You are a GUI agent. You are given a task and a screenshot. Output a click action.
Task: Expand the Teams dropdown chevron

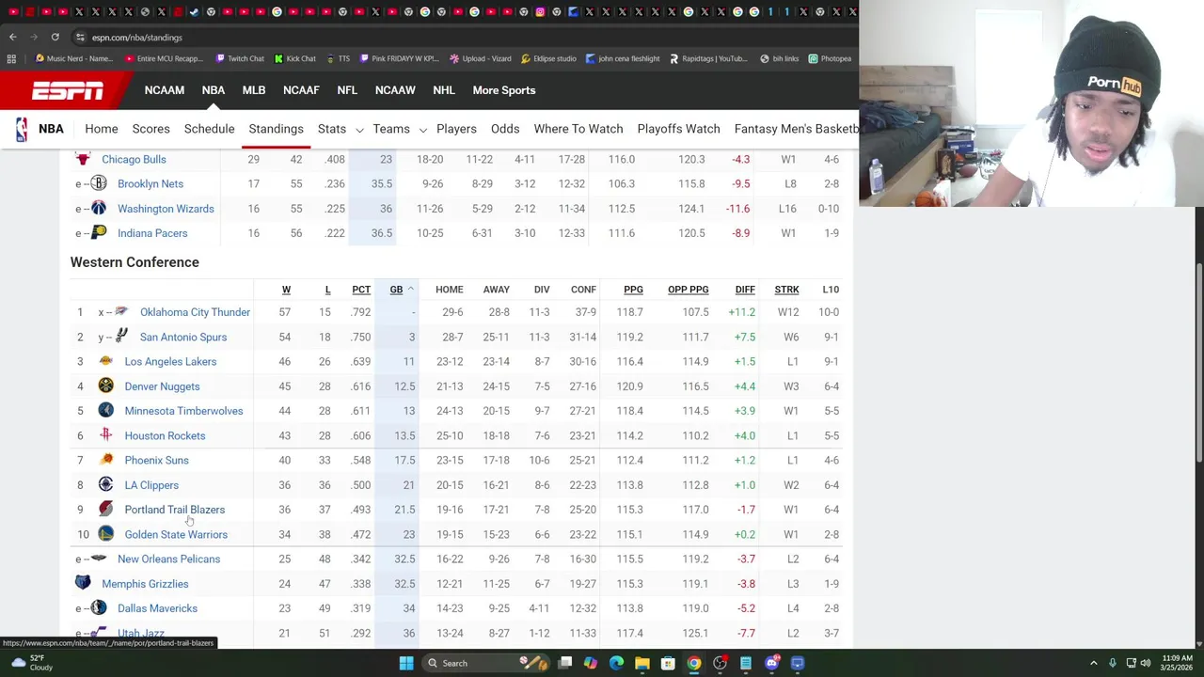point(422,130)
